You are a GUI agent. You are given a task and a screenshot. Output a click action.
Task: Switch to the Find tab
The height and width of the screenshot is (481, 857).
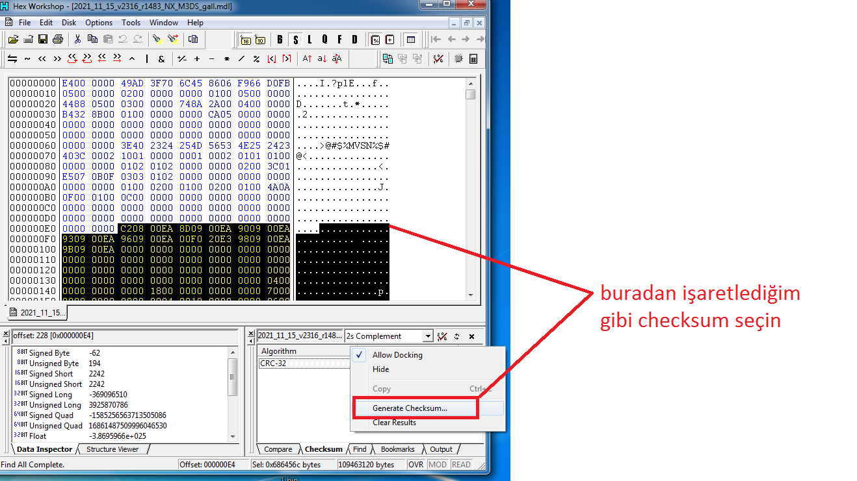coord(360,449)
